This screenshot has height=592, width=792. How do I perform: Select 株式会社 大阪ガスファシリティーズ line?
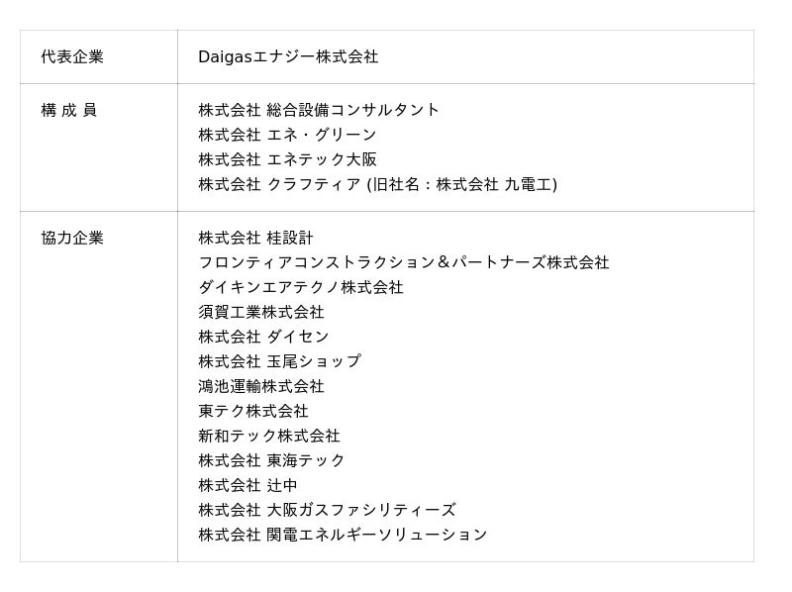(x=327, y=510)
